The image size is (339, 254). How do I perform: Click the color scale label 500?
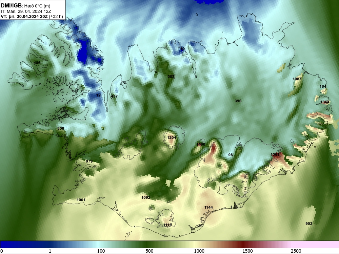coord(149,251)
